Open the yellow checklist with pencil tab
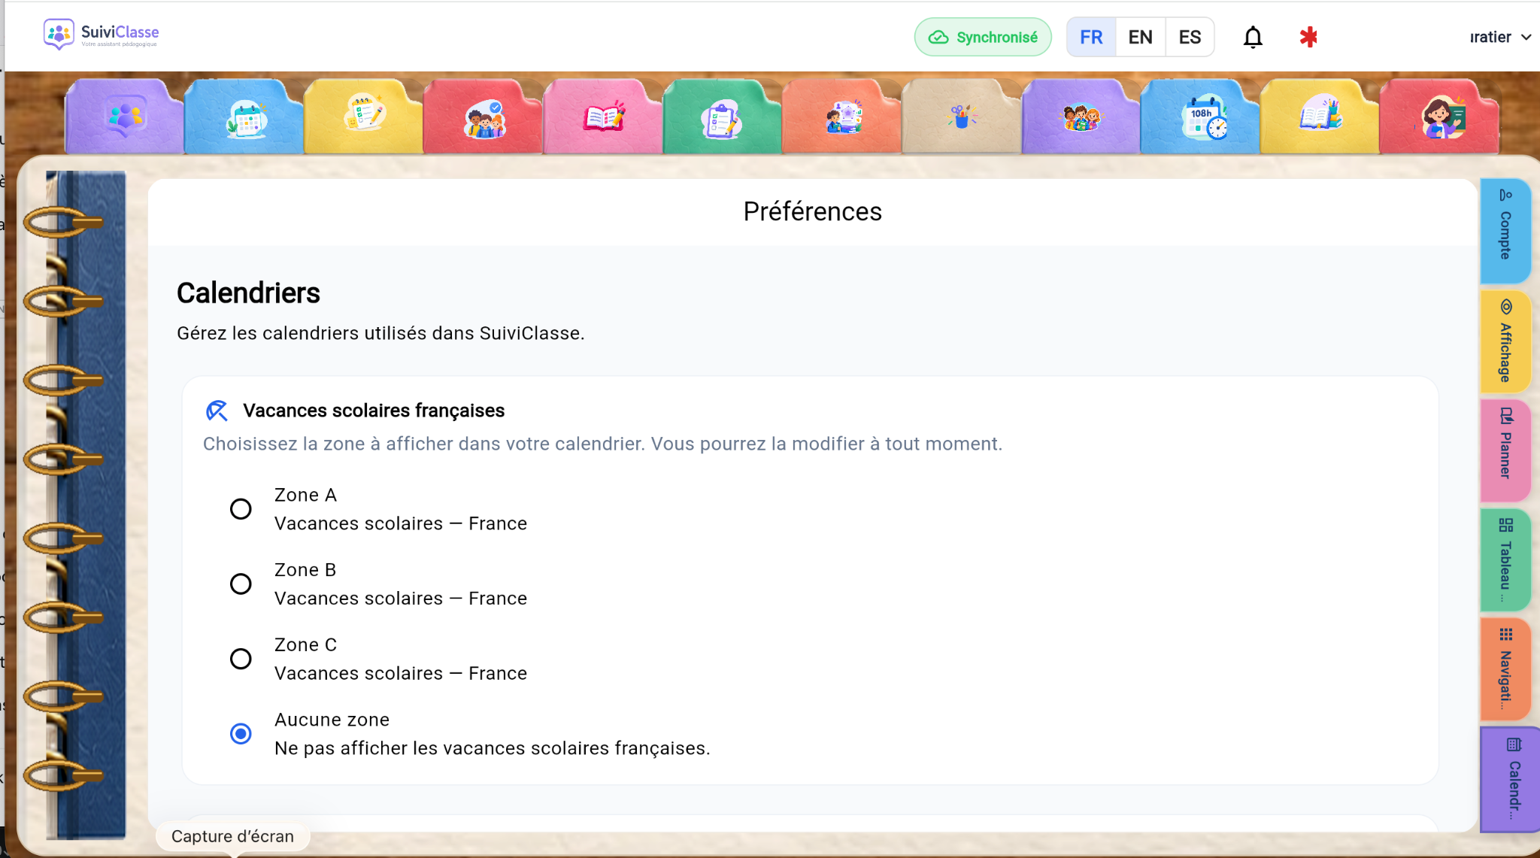This screenshot has height=858, width=1540. [x=364, y=117]
